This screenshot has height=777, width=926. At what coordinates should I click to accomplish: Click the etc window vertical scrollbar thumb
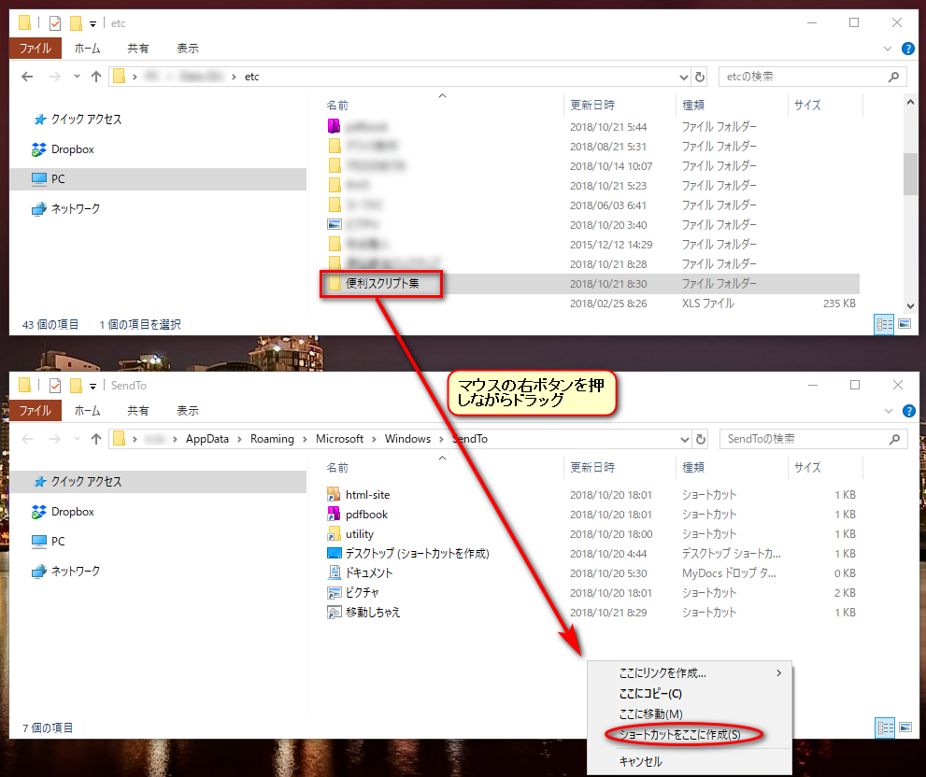[910, 174]
